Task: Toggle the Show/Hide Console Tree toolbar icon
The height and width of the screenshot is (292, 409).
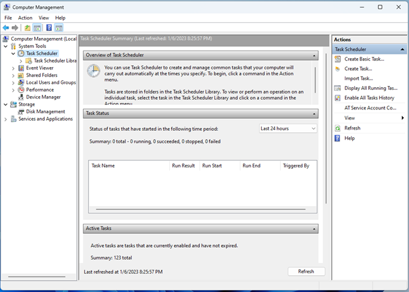Action: click(x=37, y=28)
